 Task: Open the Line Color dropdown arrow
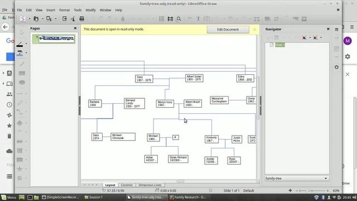tap(26, 44)
